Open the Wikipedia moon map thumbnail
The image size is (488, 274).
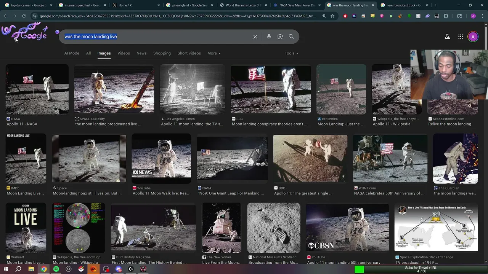(79, 228)
